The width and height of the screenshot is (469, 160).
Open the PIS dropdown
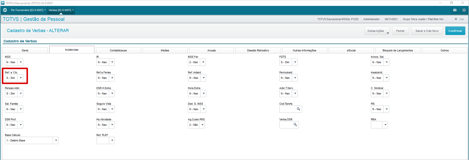(x=380, y=109)
